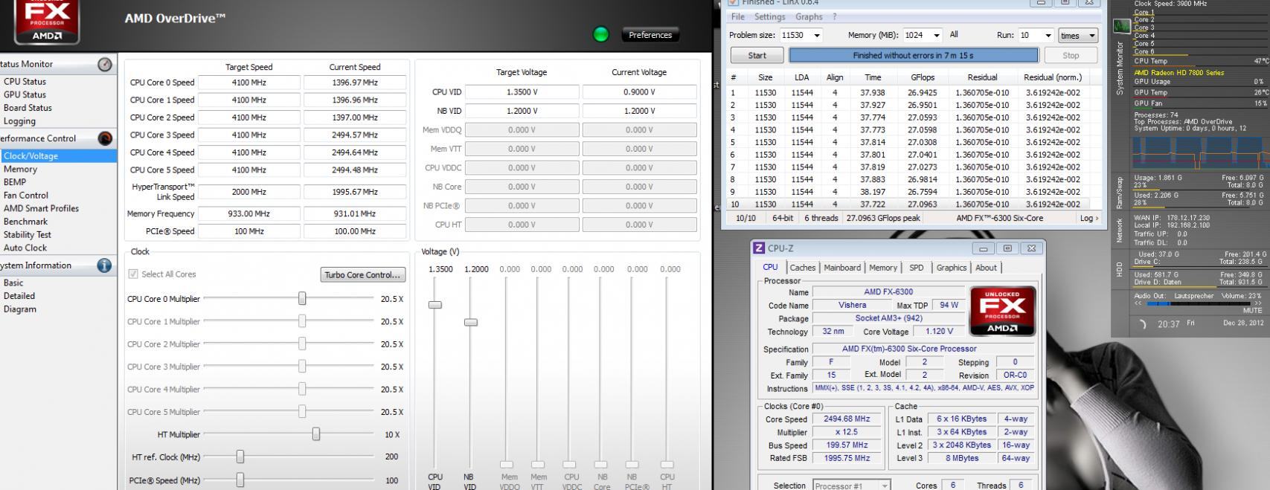Click the CPU VID Target Voltage field
Viewport: 1270px width, 490px height.
(522, 92)
